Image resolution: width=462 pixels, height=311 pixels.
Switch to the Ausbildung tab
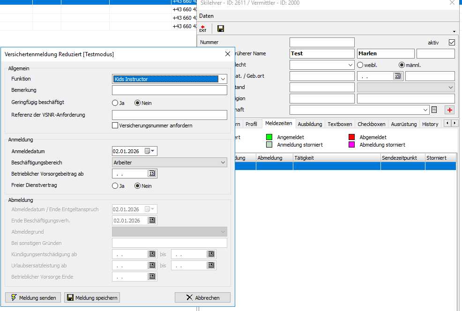point(310,124)
